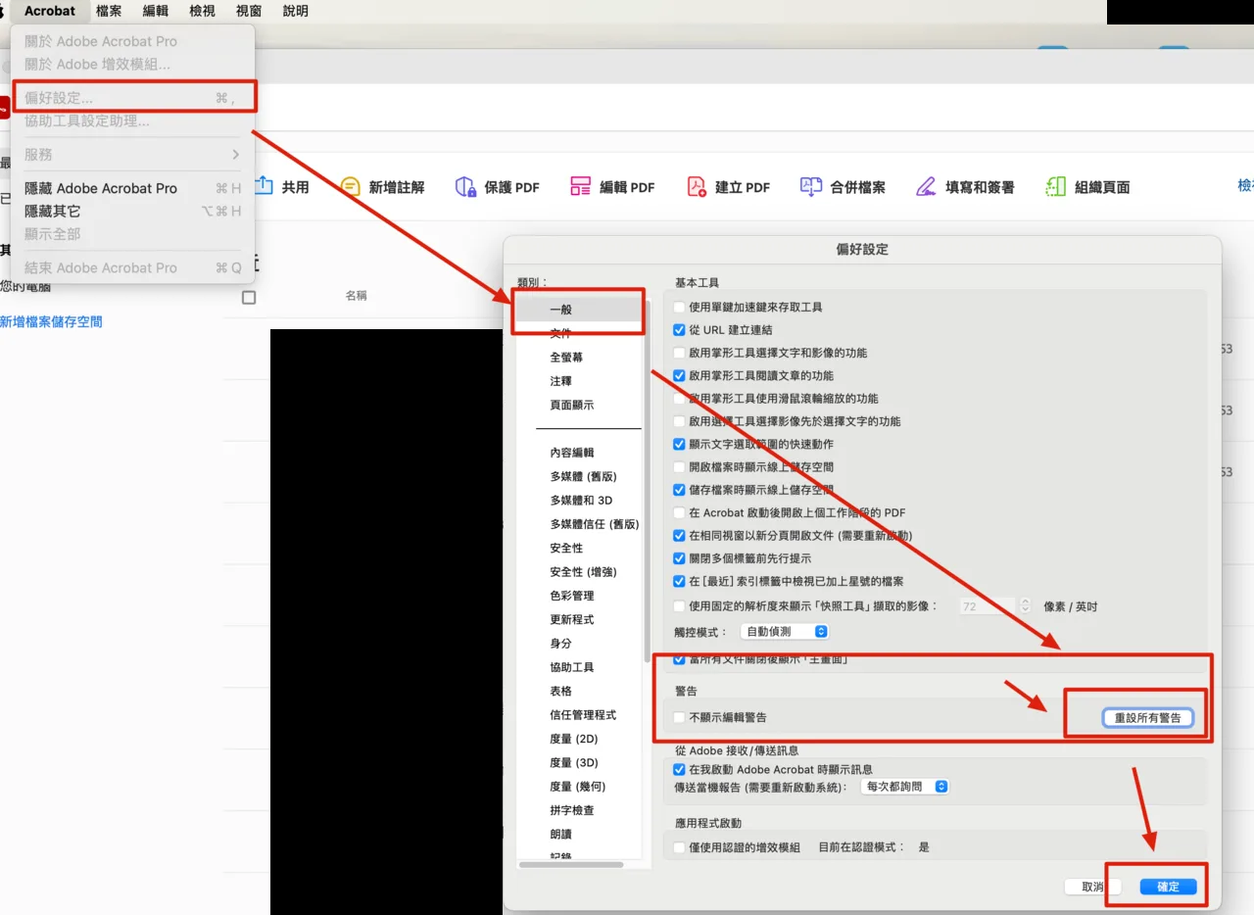Open the 檢視 menu
The image size is (1254, 915).
(202, 11)
